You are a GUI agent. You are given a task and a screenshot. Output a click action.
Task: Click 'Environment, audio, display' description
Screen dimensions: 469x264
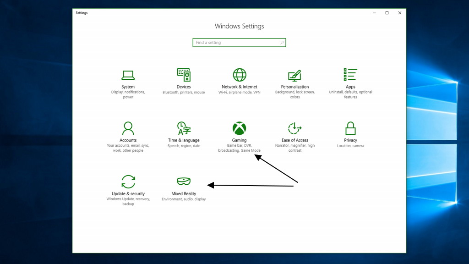(184, 199)
